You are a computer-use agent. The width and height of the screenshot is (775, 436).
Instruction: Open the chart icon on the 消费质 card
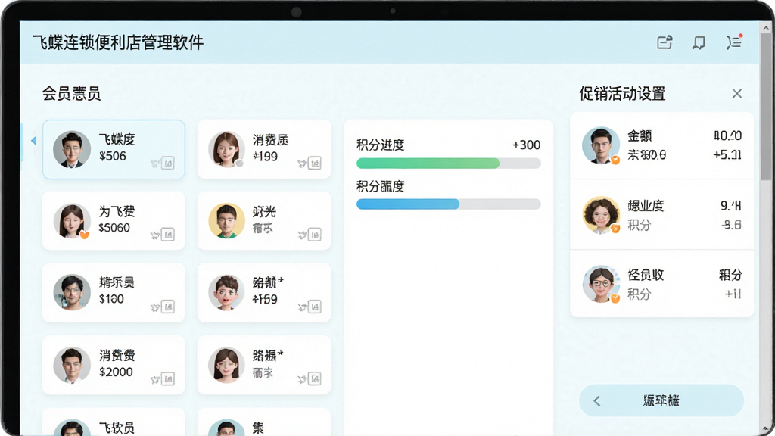(x=315, y=163)
